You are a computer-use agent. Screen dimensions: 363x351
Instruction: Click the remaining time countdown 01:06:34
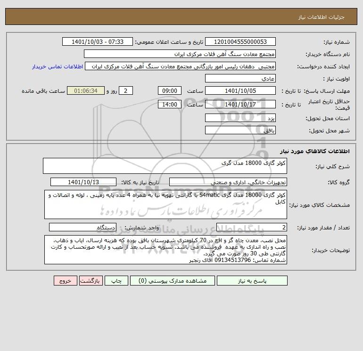click(86, 91)
